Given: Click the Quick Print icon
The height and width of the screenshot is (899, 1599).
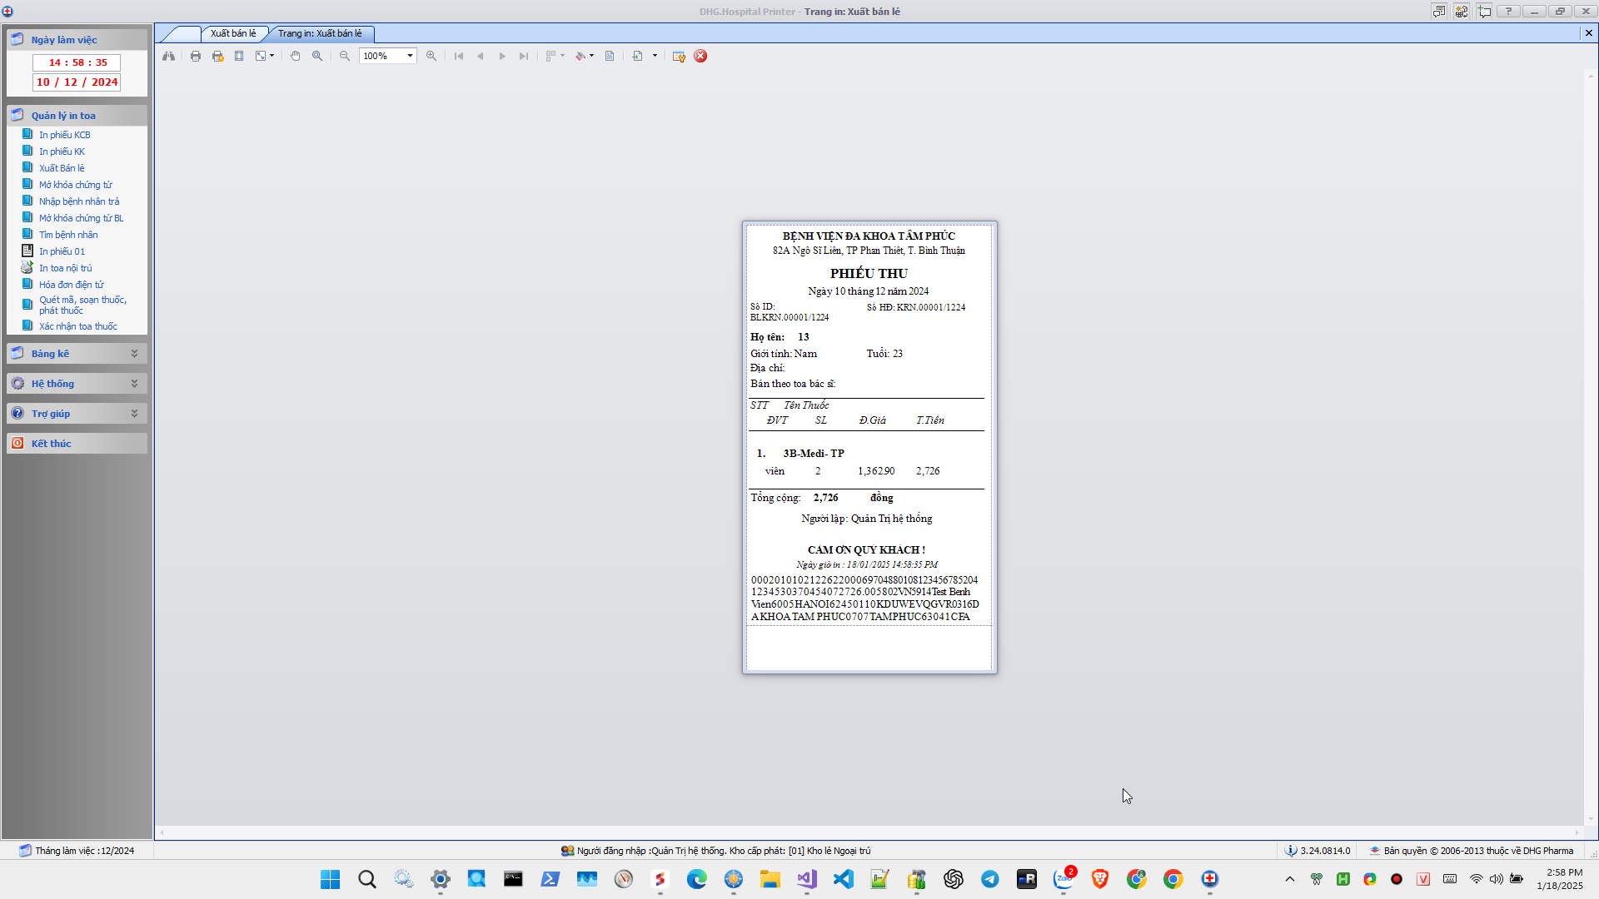Looking at the screenshot, I should (x=217, y=56).
